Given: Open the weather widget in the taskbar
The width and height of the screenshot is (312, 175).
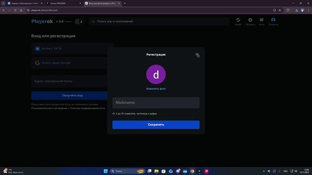Looking at the screenshot, I should (x=13, y=171).
